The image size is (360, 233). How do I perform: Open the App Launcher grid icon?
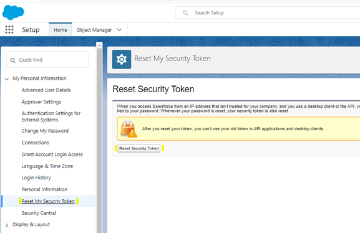(9, 29)
